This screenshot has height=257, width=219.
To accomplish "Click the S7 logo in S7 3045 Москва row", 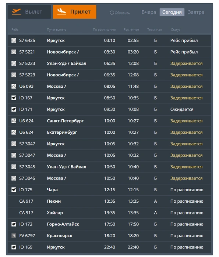I will 14,178.
